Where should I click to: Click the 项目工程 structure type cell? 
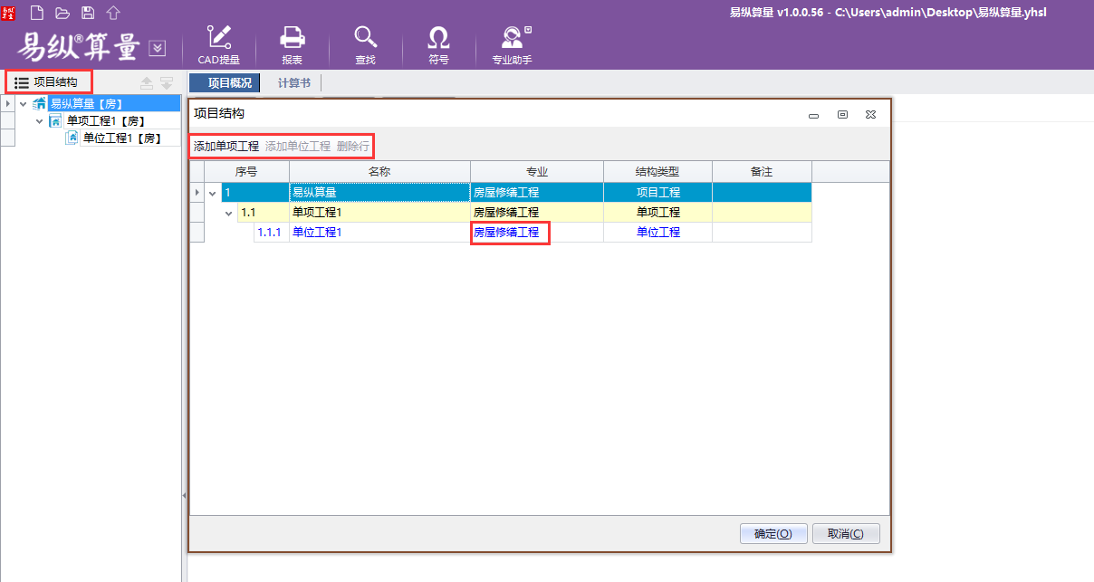pyautogui.click(x=658, y=193)
